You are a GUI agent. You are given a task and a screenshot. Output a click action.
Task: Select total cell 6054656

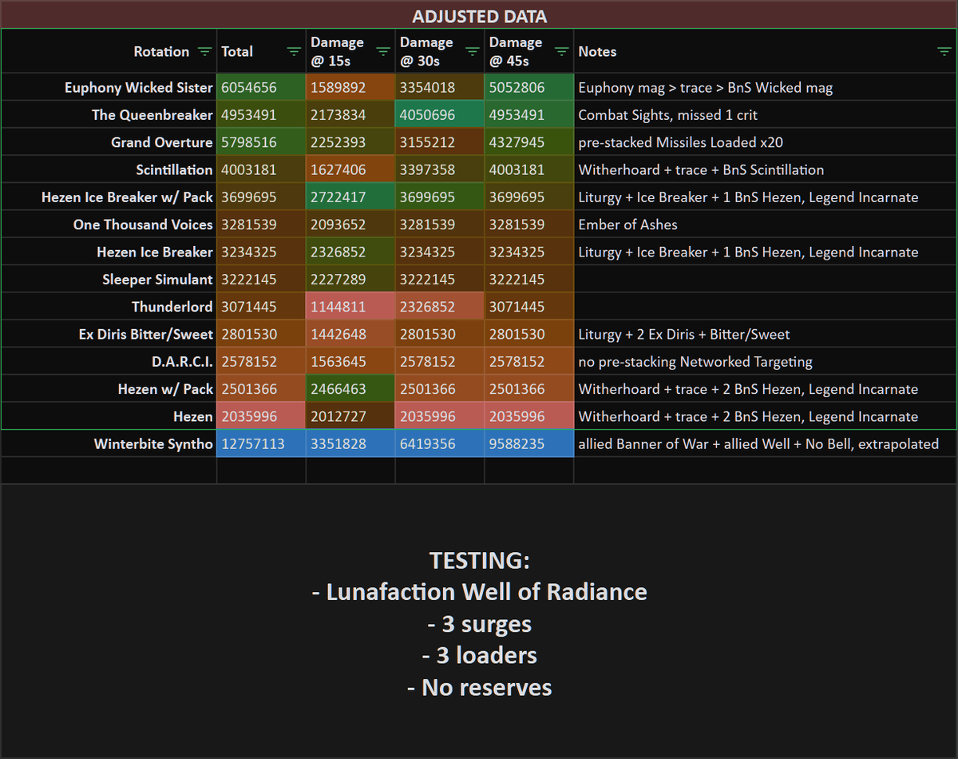261,88
